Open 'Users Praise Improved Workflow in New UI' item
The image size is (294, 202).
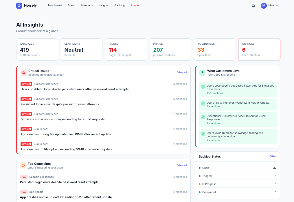coord(238,104)
